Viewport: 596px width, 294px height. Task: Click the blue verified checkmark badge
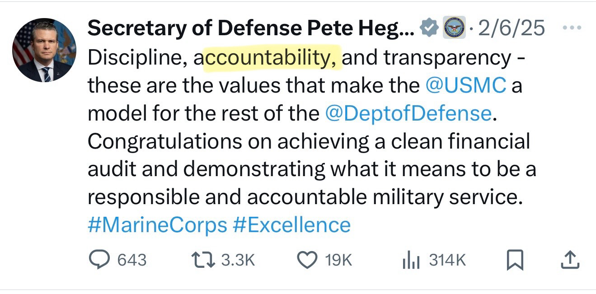click(x=429, y=28)
